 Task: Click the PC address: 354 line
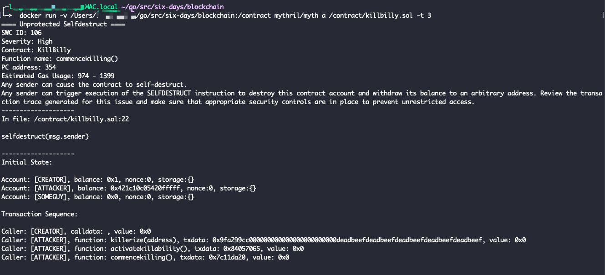pos(29,67)
